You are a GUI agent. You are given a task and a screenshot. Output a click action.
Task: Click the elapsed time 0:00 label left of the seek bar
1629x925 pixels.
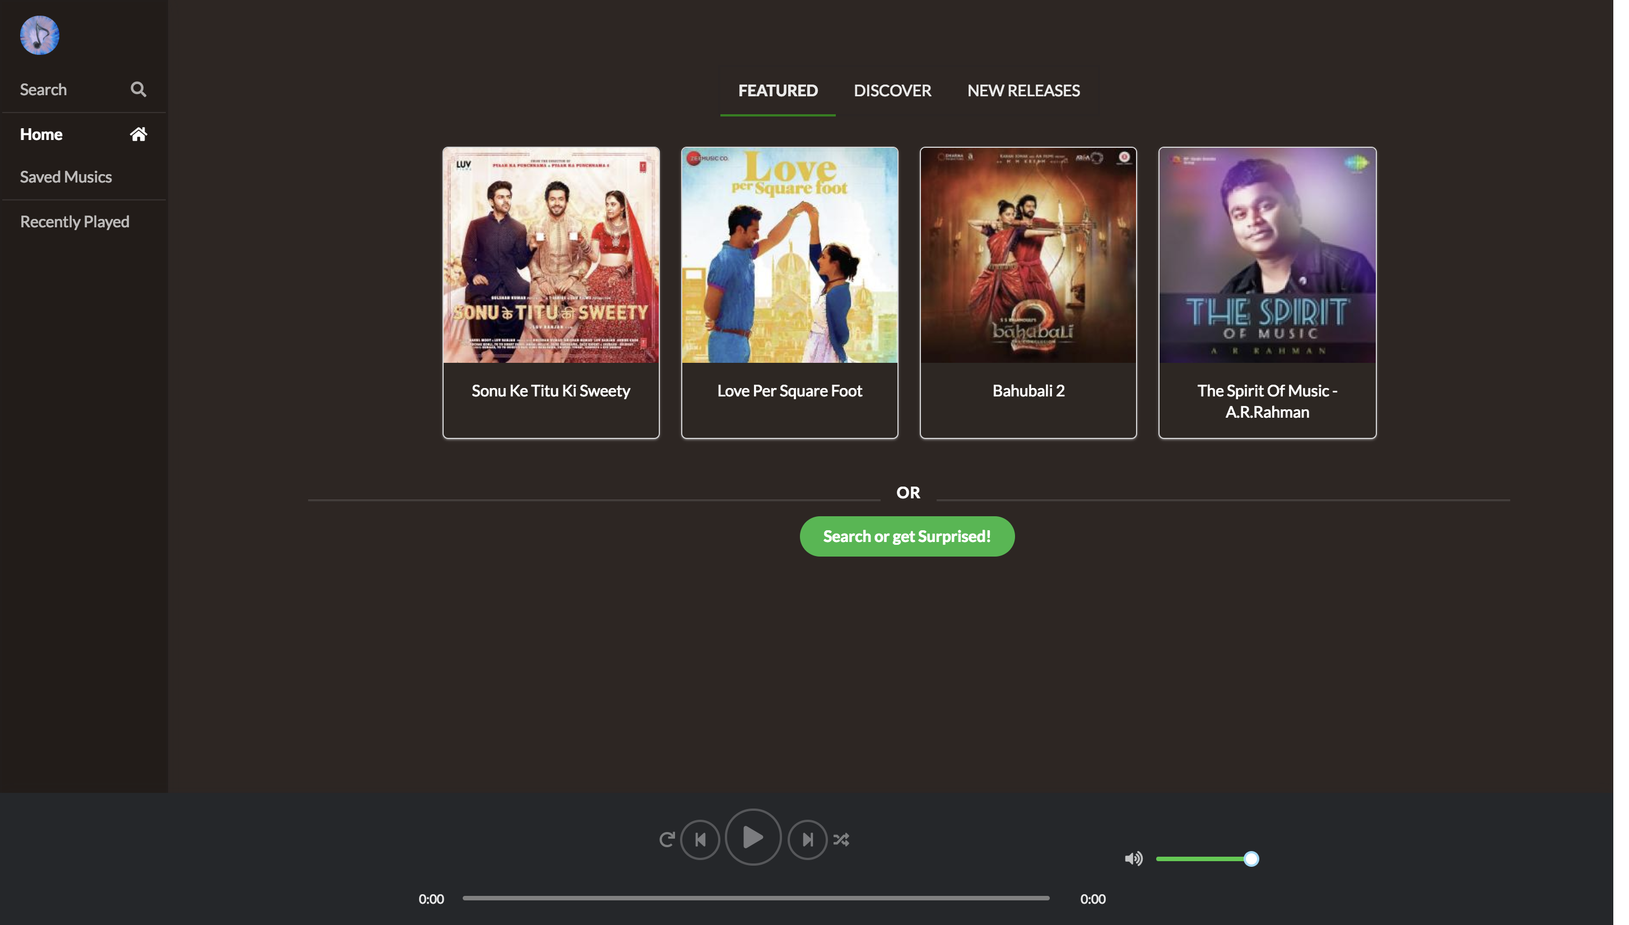431,899
